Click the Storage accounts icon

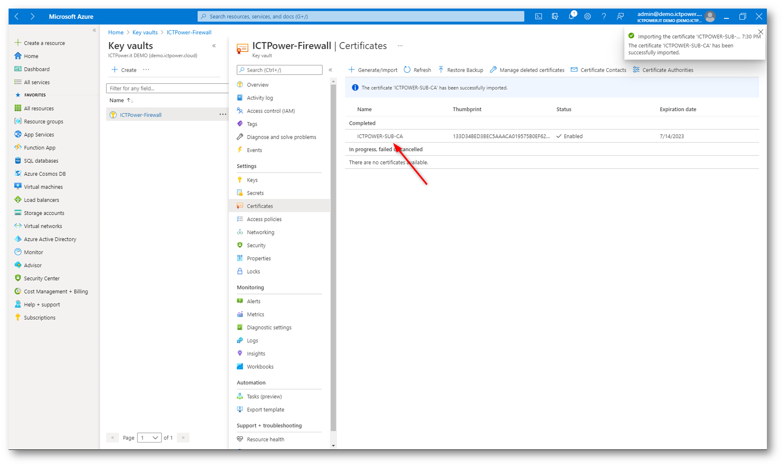click(x=18, y=213)
